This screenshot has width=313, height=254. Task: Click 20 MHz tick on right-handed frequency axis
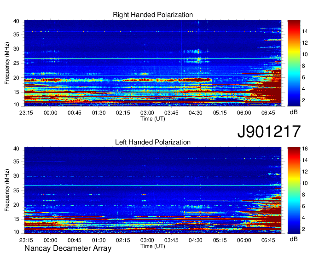coord(16,78)
